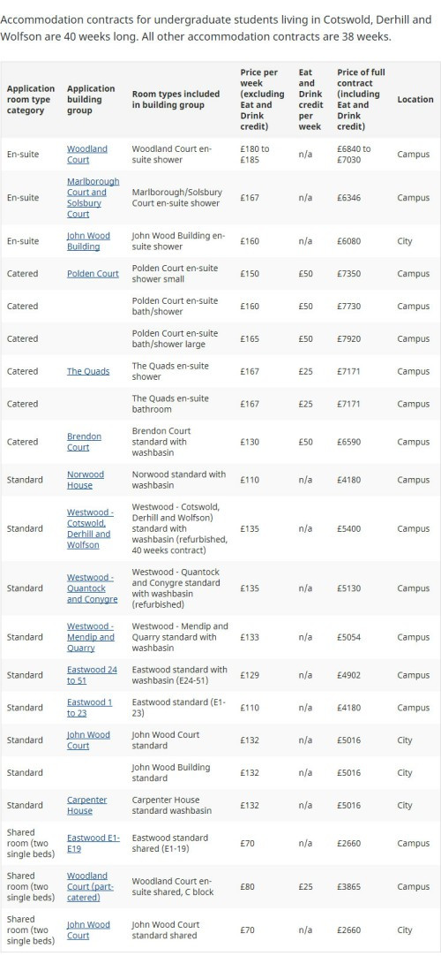441x956 pixels.
Task: Open the Eastwood 24 to 51 link
Action: tap(92, 675)
